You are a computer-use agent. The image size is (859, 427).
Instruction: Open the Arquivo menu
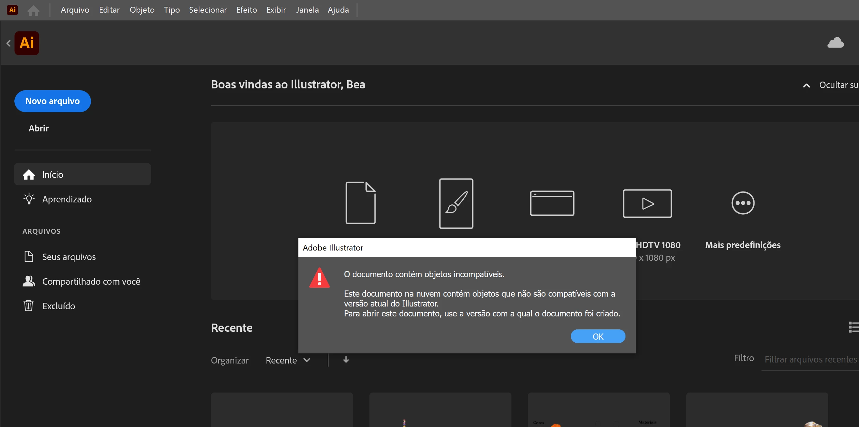[75, 10]
